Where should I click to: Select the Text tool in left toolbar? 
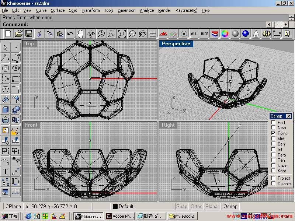[6, 171]
